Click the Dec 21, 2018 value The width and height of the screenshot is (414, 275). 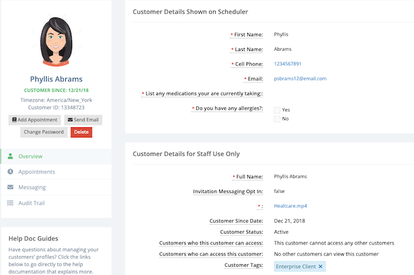click(289, 221)
